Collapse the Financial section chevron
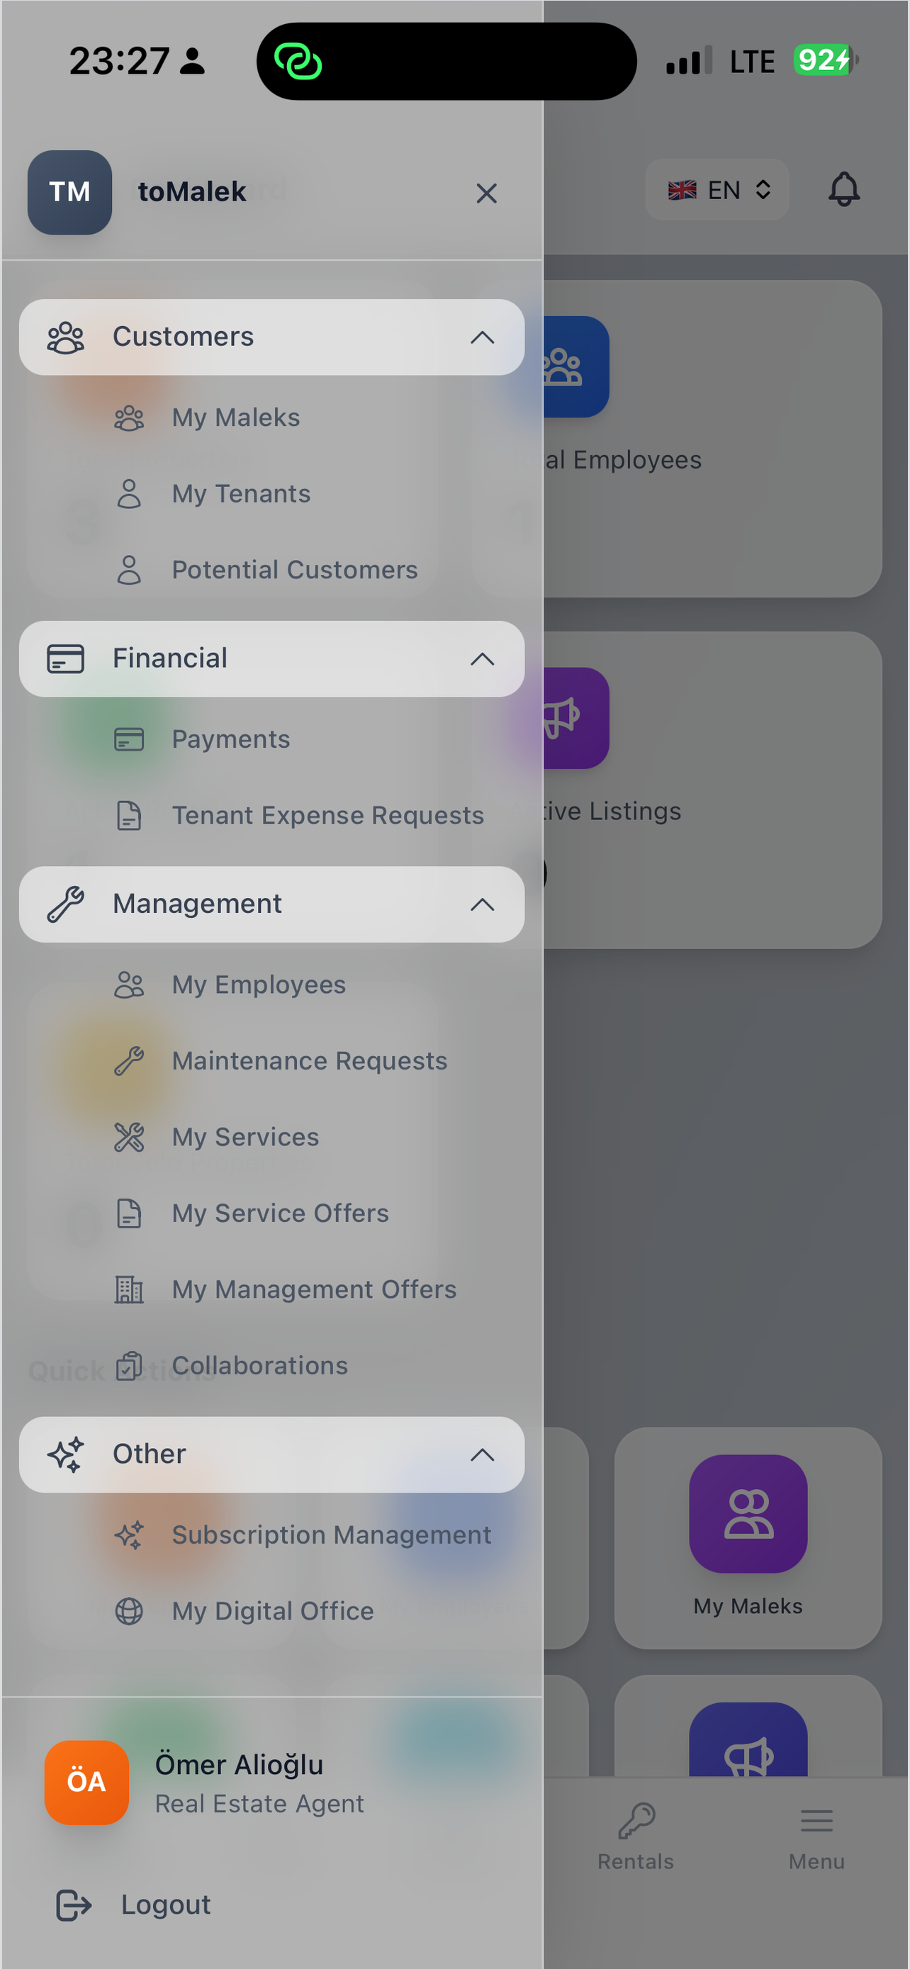Screen dimensions: 910x1969 pos(482,659)
